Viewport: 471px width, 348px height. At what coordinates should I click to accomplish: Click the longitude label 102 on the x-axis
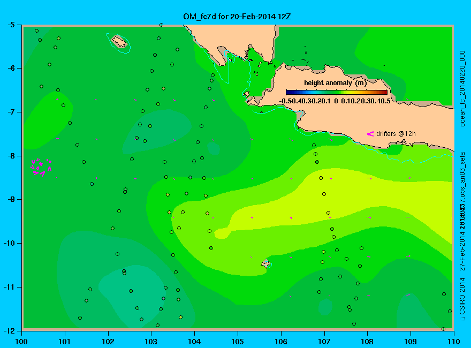pos(108,342)
